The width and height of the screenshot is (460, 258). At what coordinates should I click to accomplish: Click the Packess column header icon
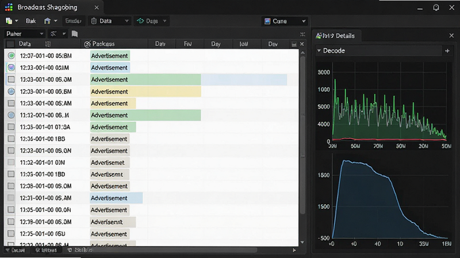pos(87,44)
